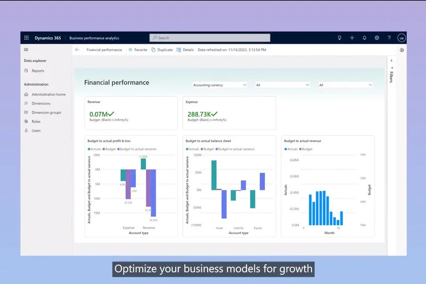Click the Data explorer section heading
The height and width of the screenshot is (284, 426).
pyautogui.click(x=35, y=61)
